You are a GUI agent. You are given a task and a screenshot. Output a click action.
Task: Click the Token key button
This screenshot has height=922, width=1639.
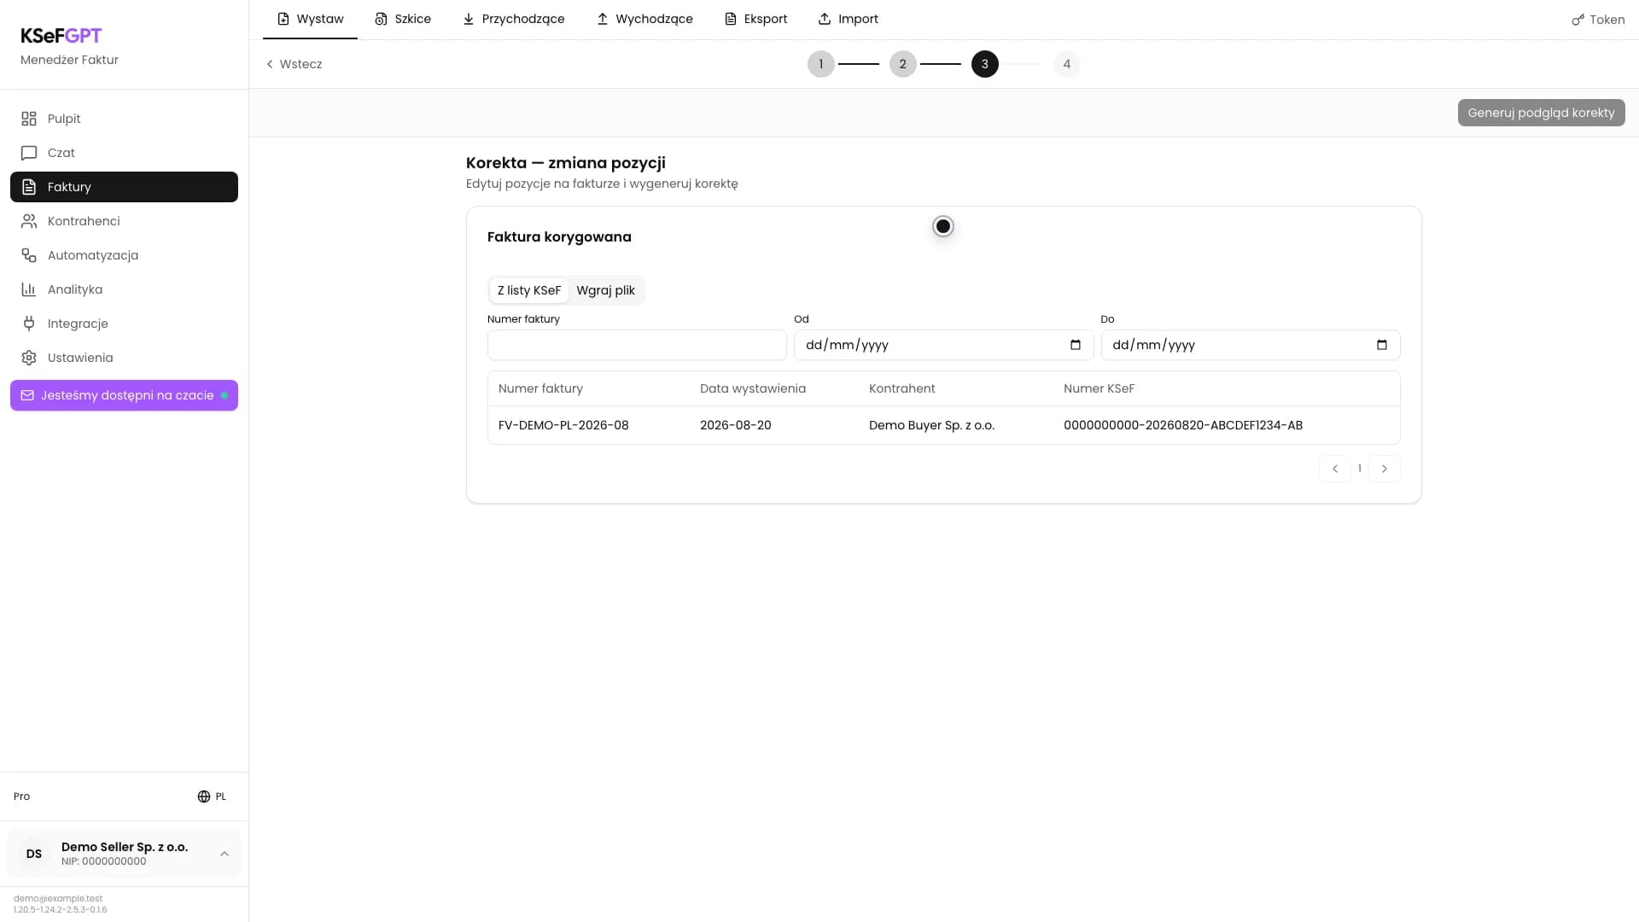pyautogui.click(x=1598, y=20)
